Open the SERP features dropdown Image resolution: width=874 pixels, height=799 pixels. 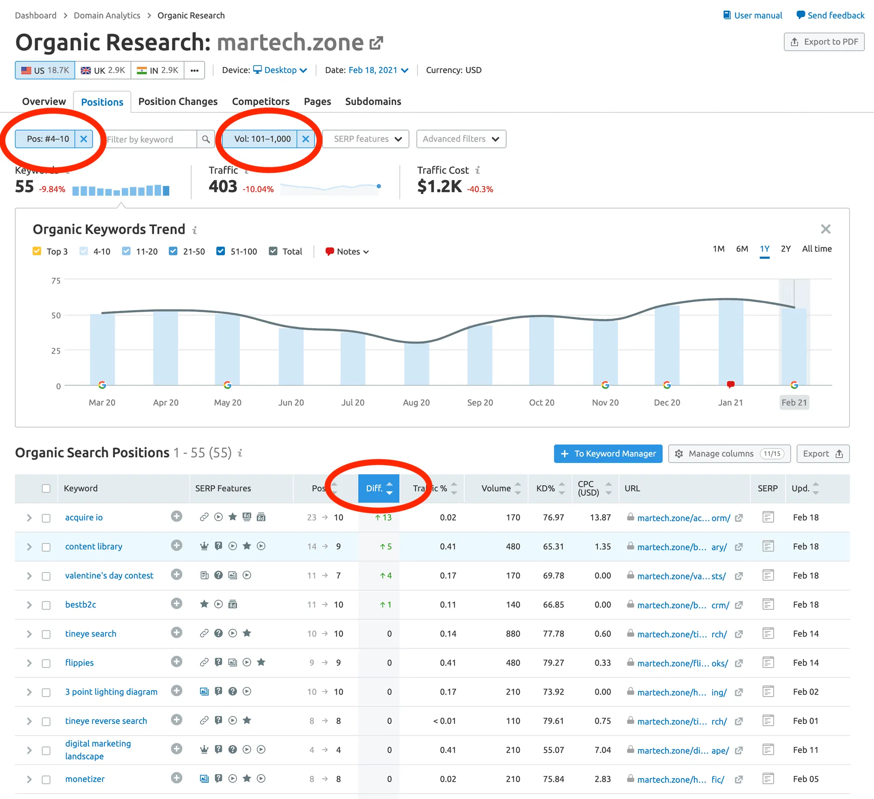tap(365, 139)
